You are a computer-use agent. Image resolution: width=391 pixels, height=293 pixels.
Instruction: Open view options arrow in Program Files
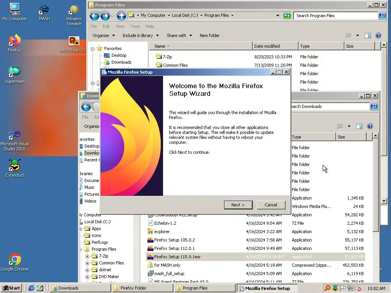[x=357, y=35]
